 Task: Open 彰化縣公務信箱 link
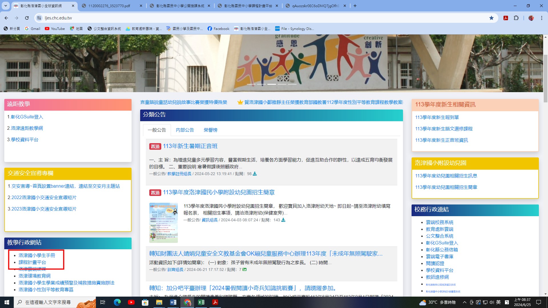pos(442,250)
